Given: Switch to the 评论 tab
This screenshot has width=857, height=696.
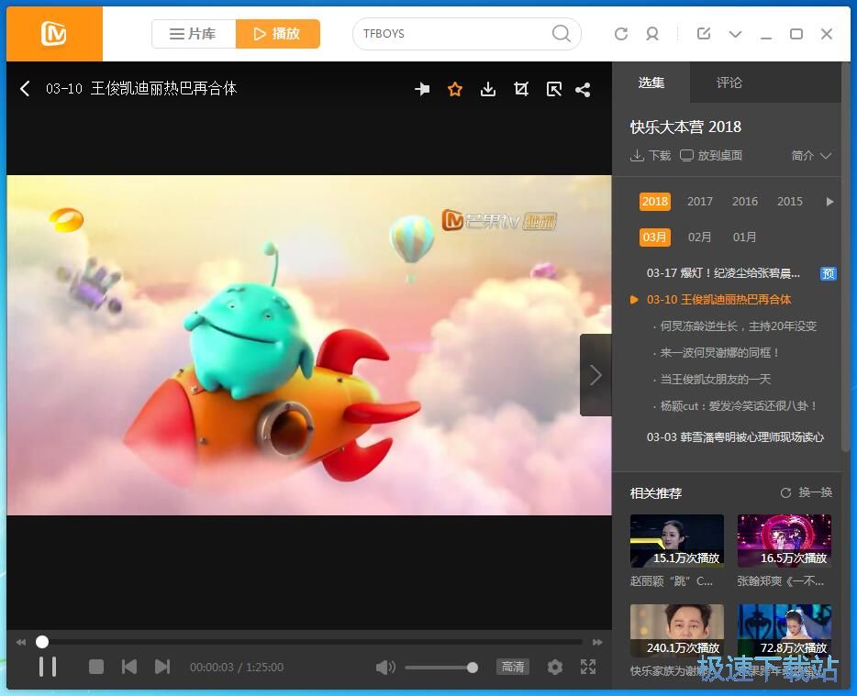Looking at the screenshot, I should pyautogui.click(x=729, y=83).
